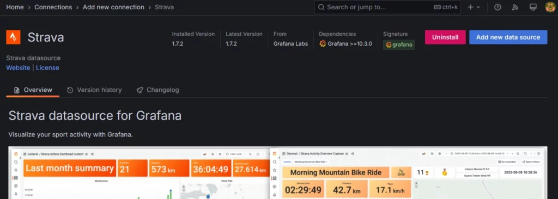Click the Strava plugin title
The height and width of the screenshot is (199, 558).
[46, 38]
